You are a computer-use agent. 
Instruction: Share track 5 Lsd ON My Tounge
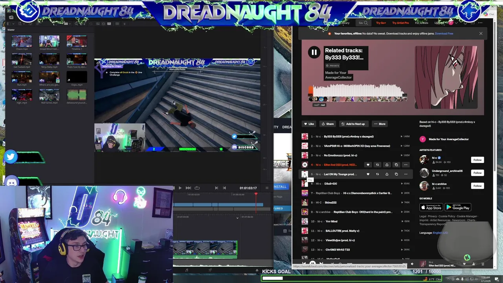point(387,174)
